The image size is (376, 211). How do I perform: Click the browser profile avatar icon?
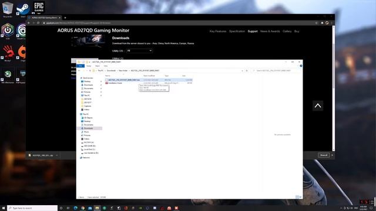327,23
